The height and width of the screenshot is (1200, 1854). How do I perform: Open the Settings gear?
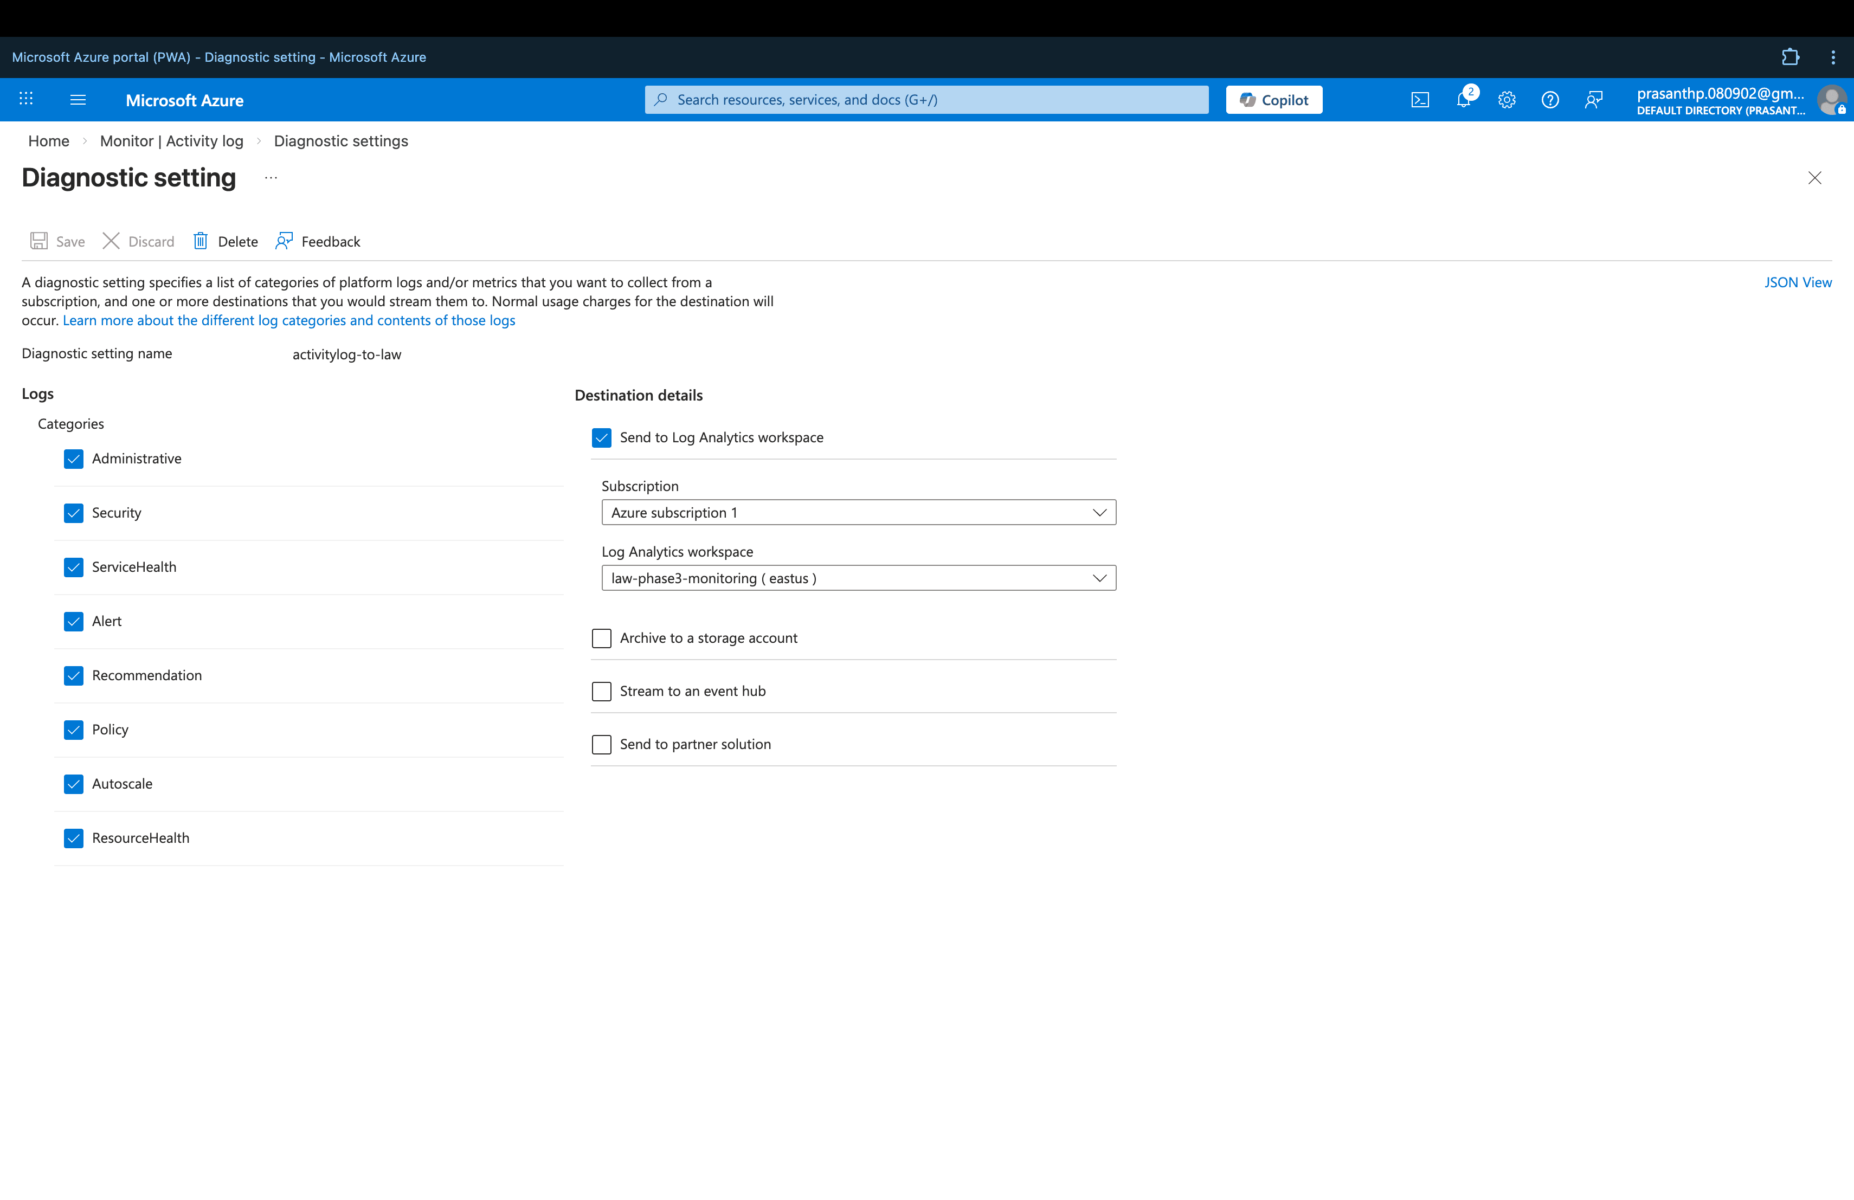pos(1507,100)
